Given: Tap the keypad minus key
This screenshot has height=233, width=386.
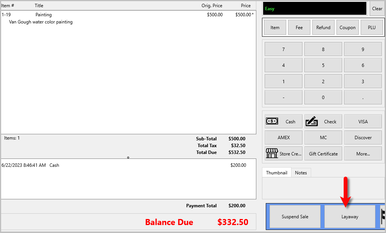Looking at the screenshot, I should click(x=283, y=97).
